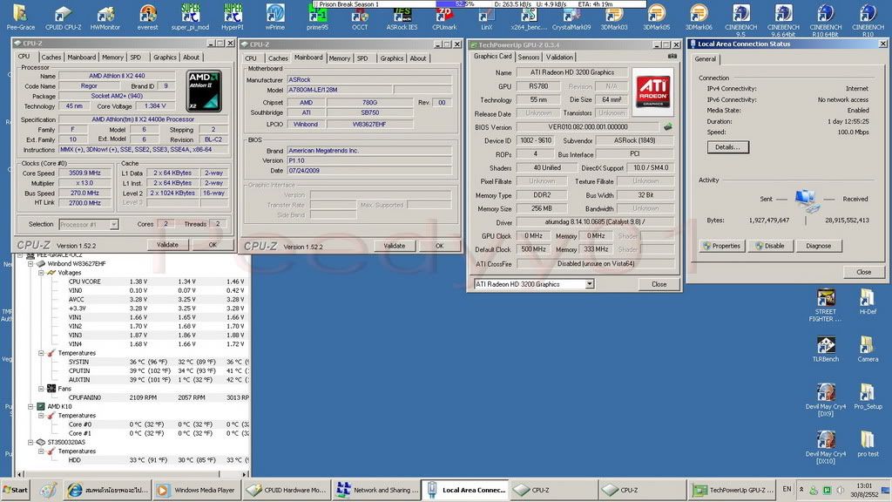Image resolution: width=892 pixels, height=502 pixels.
Task: Click the General tab in Connection Status
Action: (x=705, y=59)
